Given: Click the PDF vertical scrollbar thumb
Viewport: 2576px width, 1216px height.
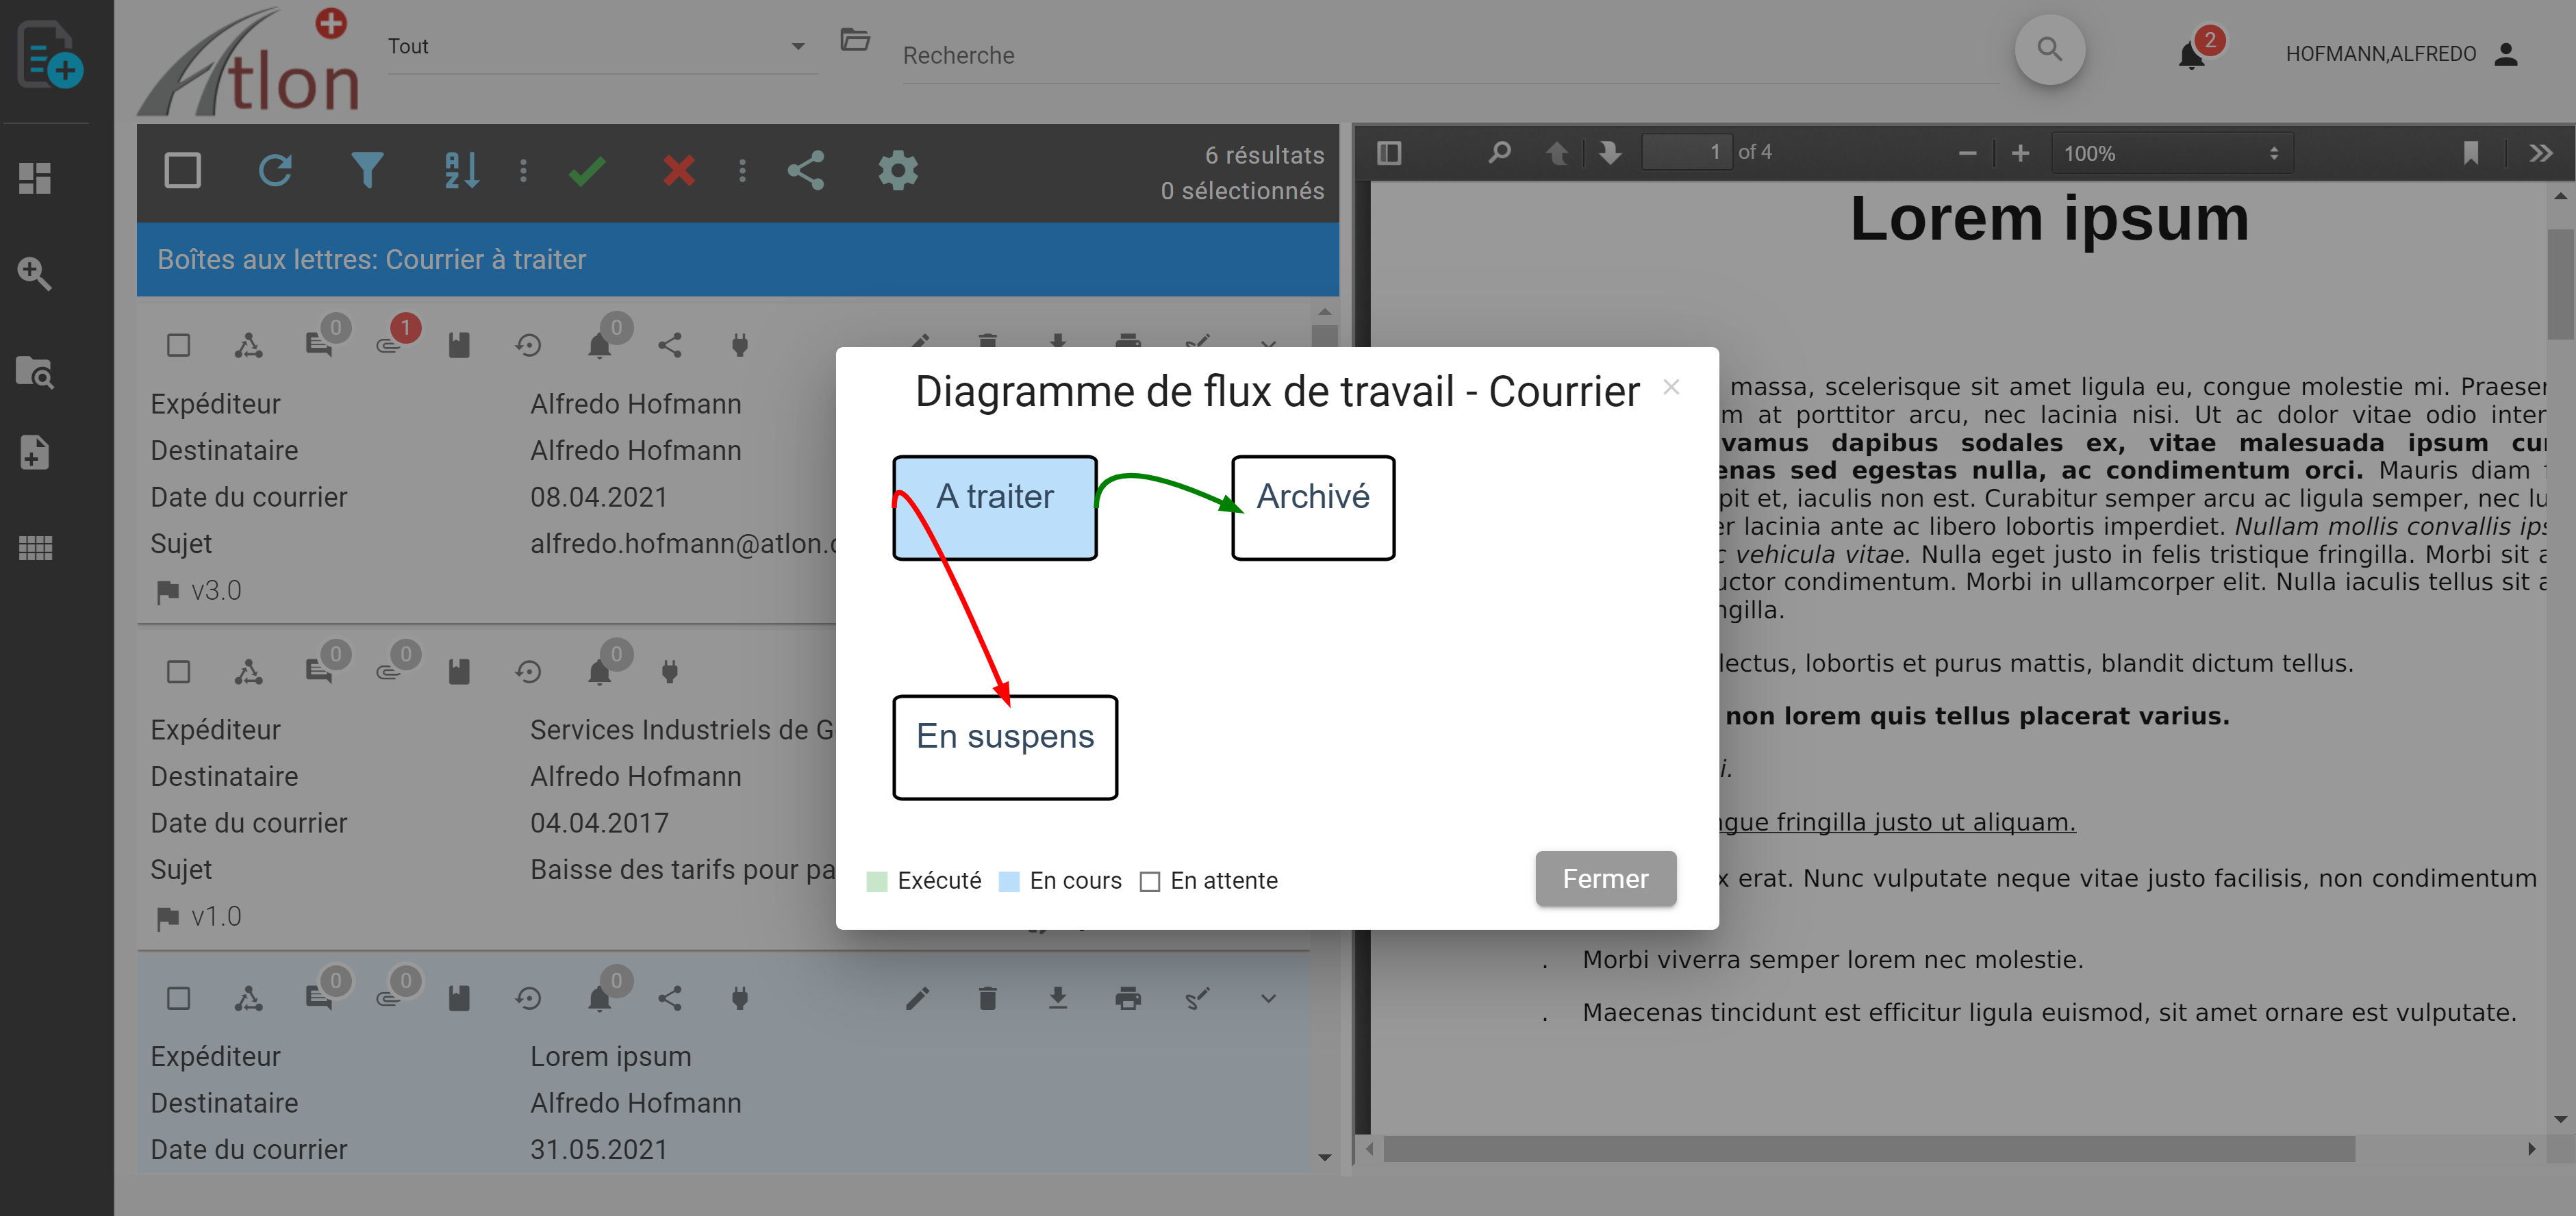Looking at the screenshot, I should coord(2560,285).
